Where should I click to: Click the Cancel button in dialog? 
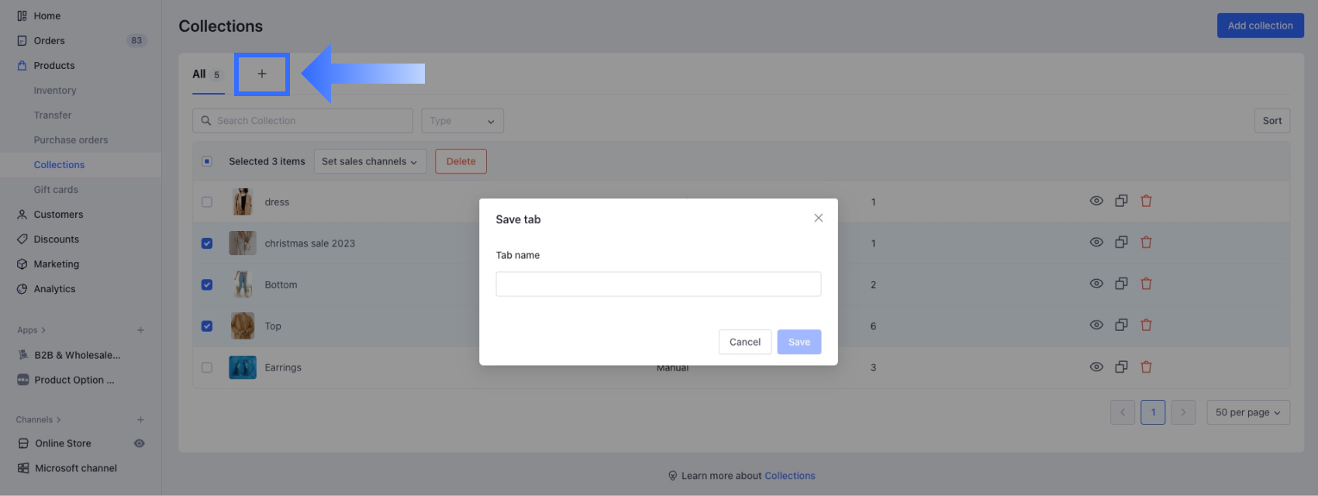744,342
